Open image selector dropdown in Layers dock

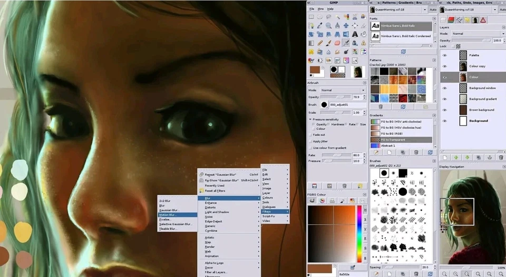469,9
